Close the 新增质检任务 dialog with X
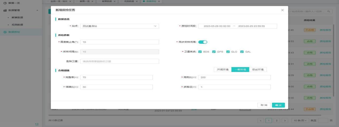Viewport: 339px width, 127px height. [x=282, y=10]
